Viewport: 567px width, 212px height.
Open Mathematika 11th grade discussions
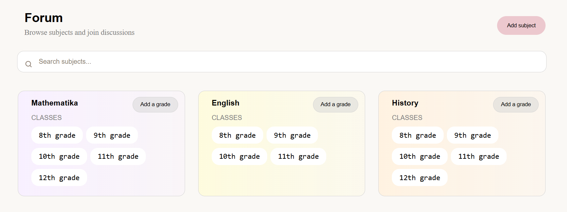click(118, 156)
